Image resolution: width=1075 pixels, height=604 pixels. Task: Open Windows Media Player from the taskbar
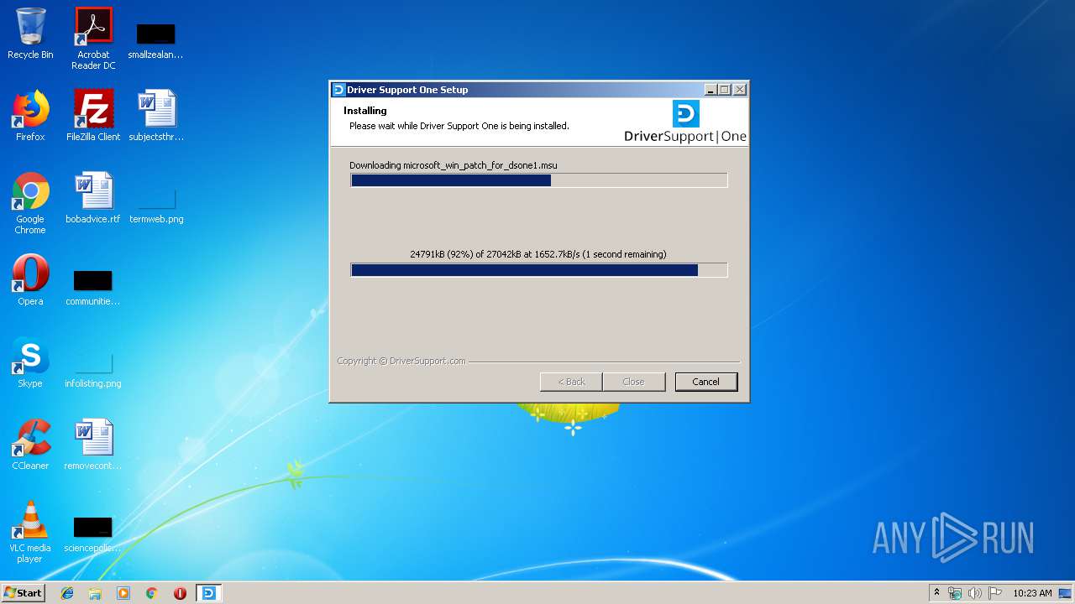pos(123,593)
